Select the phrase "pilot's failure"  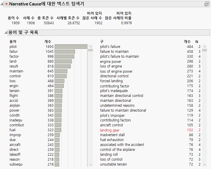(x=110, y=47)
